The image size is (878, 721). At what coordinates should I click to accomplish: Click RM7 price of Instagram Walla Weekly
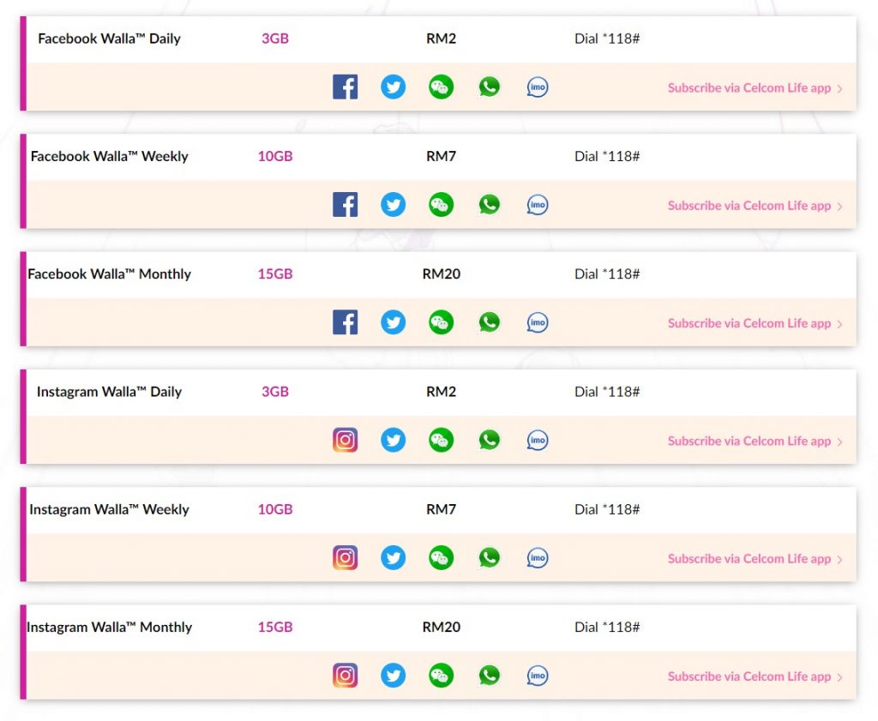pyautogui.click(x=442, y=509)
